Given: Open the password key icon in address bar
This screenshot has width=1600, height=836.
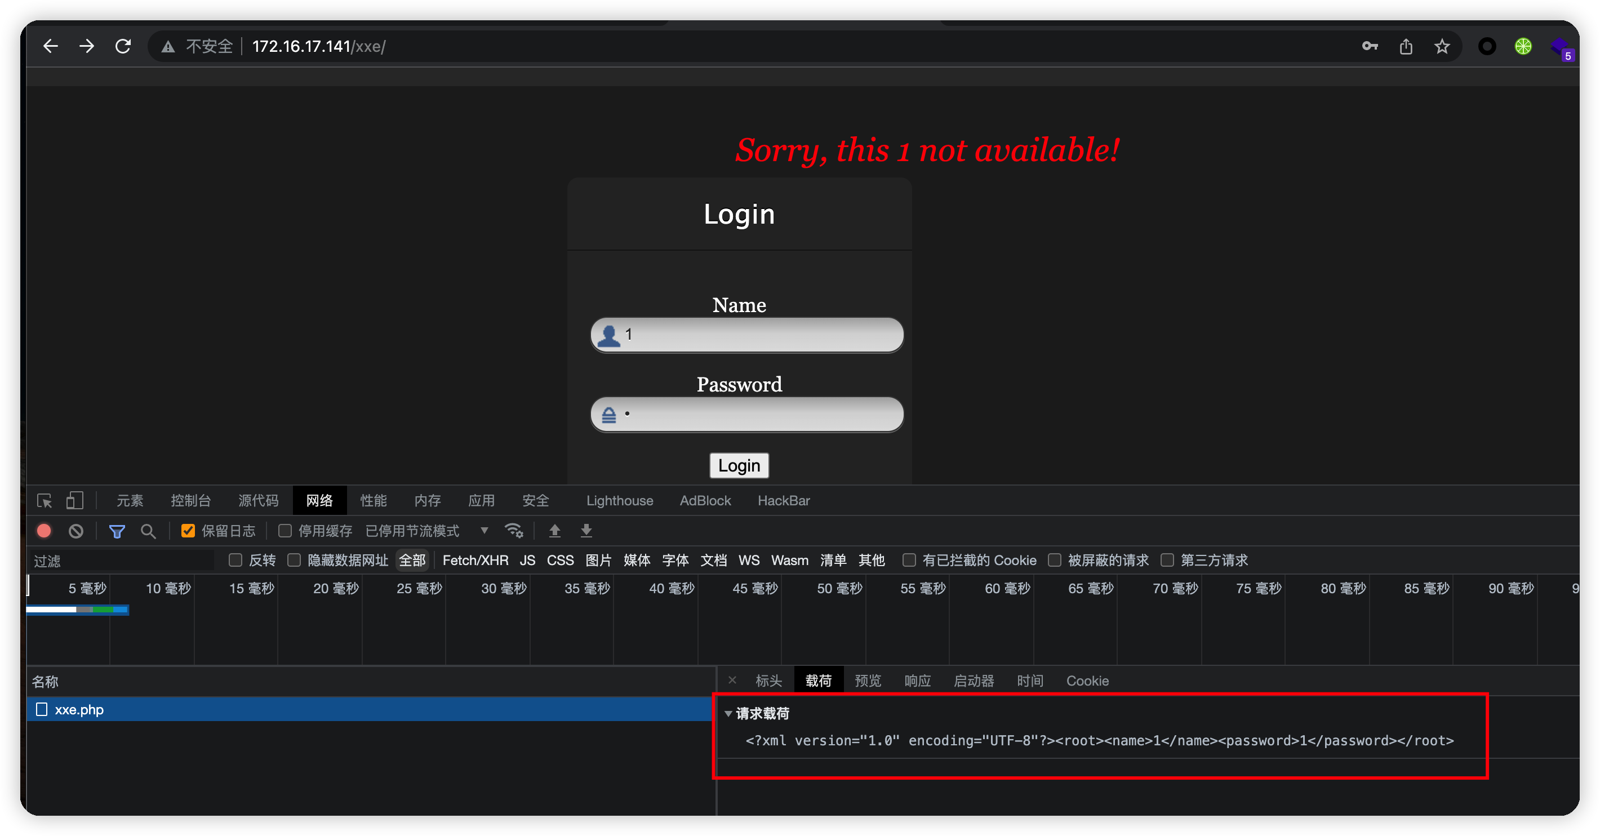Looking at the screenshot, I should click(x=1370, y=47).
